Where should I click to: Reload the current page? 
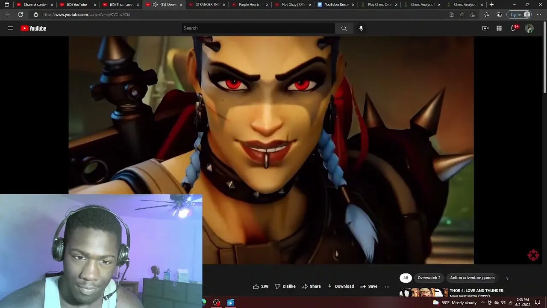pyautogui.click(x=21, y=15)
